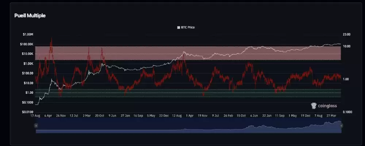Click inside the blue range slider area
The width and height of the screenshot is (365, 146).
click(188, 127)
